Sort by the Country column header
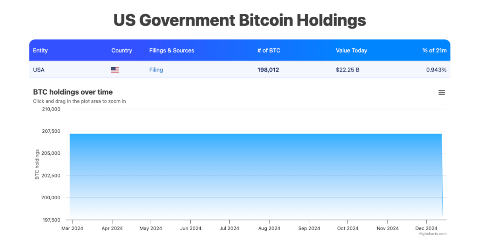 [x=122, y=51]
